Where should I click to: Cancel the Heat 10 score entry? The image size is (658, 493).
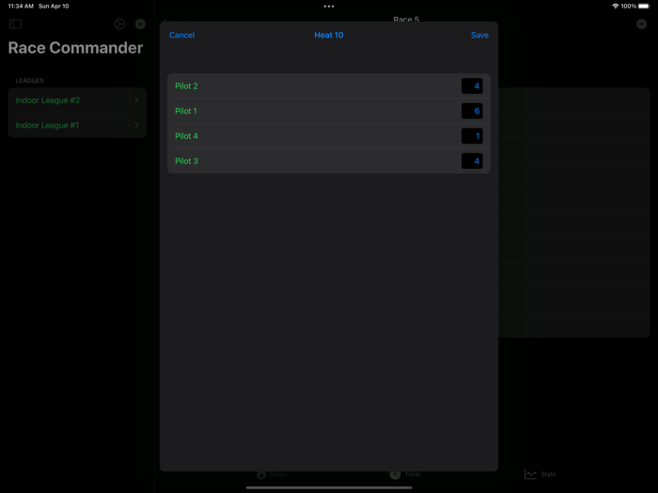tap(181, 36)
